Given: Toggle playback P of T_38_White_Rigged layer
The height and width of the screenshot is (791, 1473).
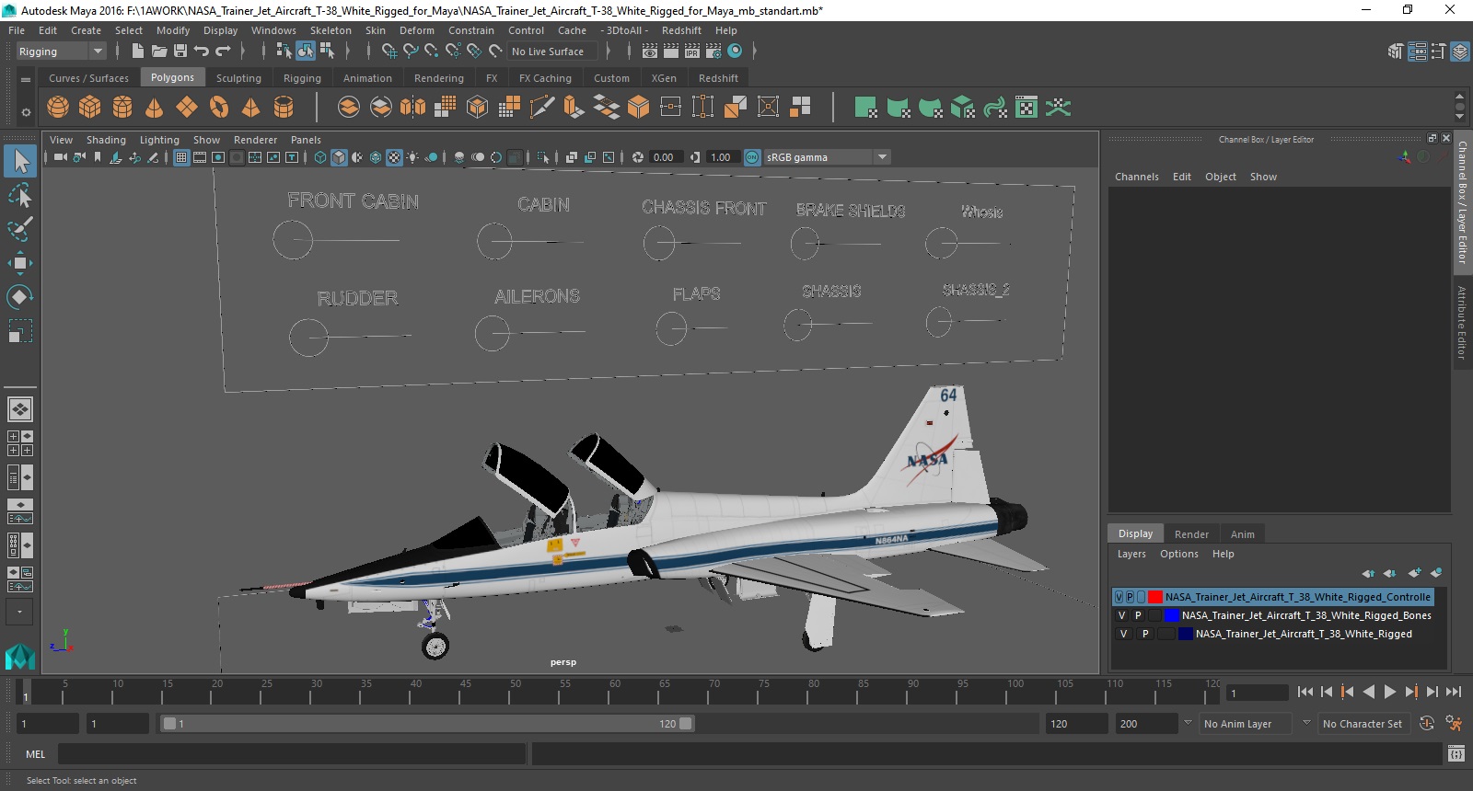Looking at the screenshot, I should pos(1145,634).
